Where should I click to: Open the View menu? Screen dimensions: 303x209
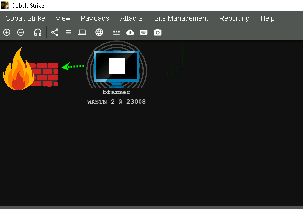63,18
